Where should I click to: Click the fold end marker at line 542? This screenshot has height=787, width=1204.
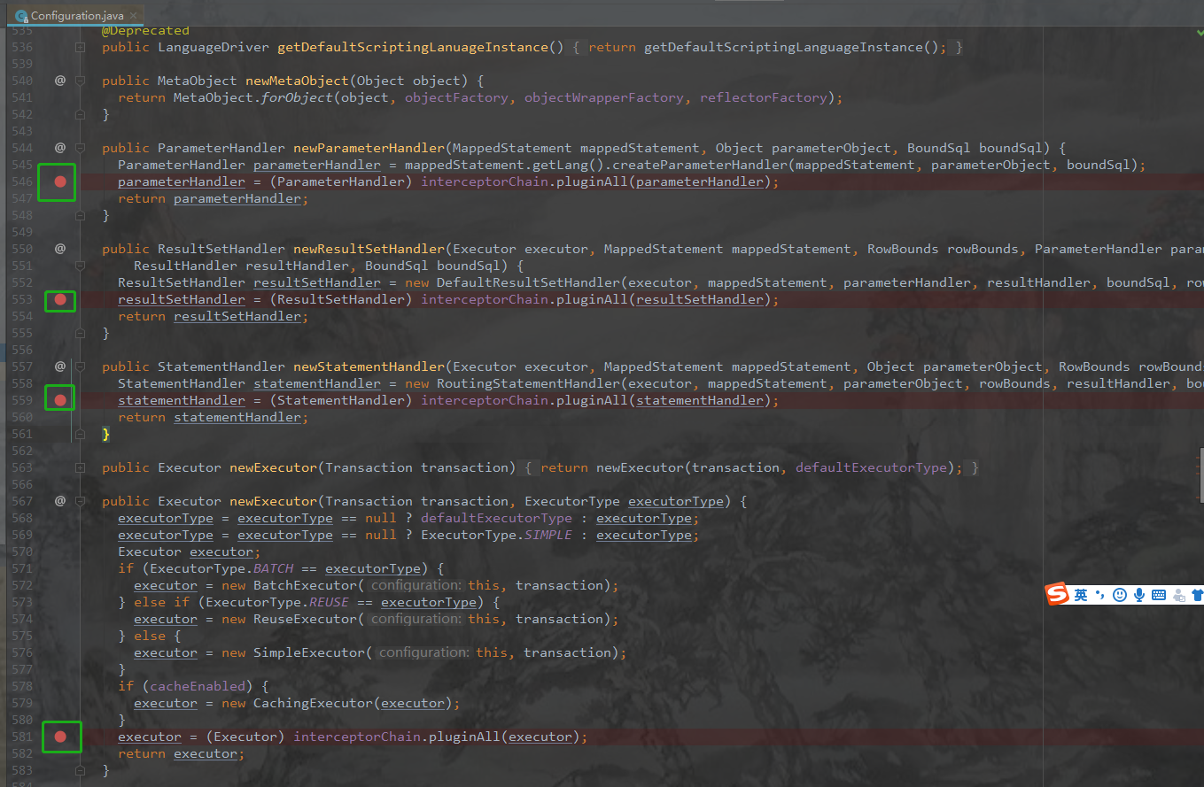80,114
